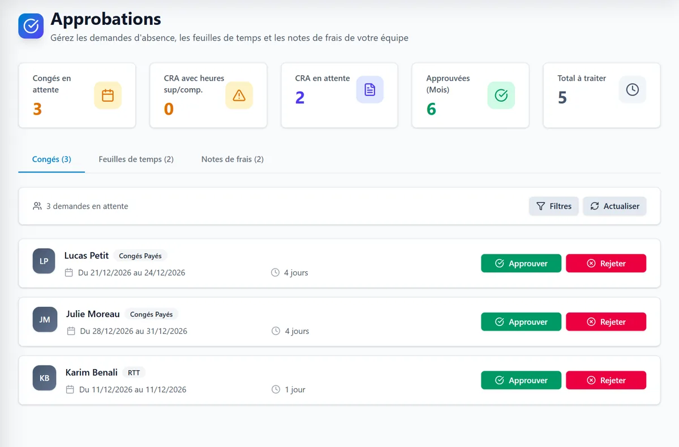Viewport: 679px width, 447px height.
Task: Select the name Julie Moreau
Action: click(x=93, y=314)
